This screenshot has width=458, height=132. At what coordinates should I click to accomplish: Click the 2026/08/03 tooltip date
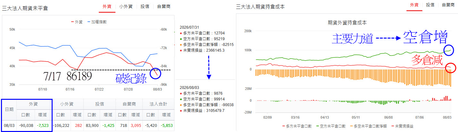pyautogui.click(x=190, y=88)
